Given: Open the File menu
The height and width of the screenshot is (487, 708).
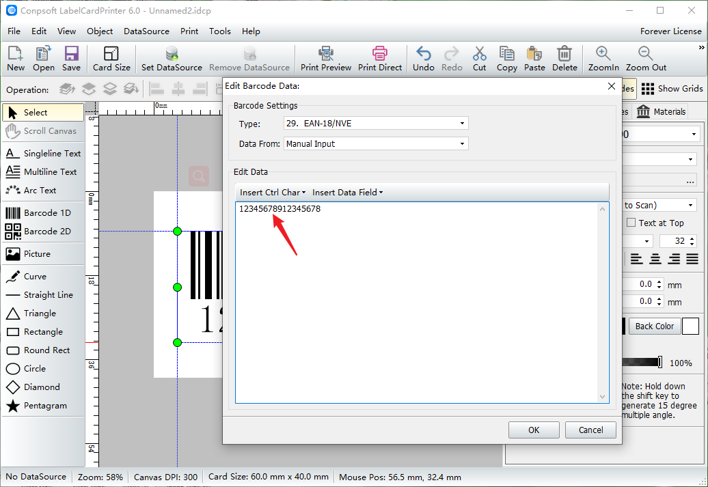Looking at the screenshot, I should (x=14, y=31).
